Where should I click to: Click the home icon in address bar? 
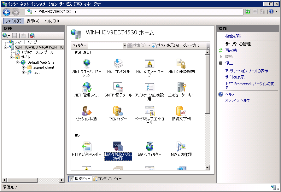(x=262, y=11)
